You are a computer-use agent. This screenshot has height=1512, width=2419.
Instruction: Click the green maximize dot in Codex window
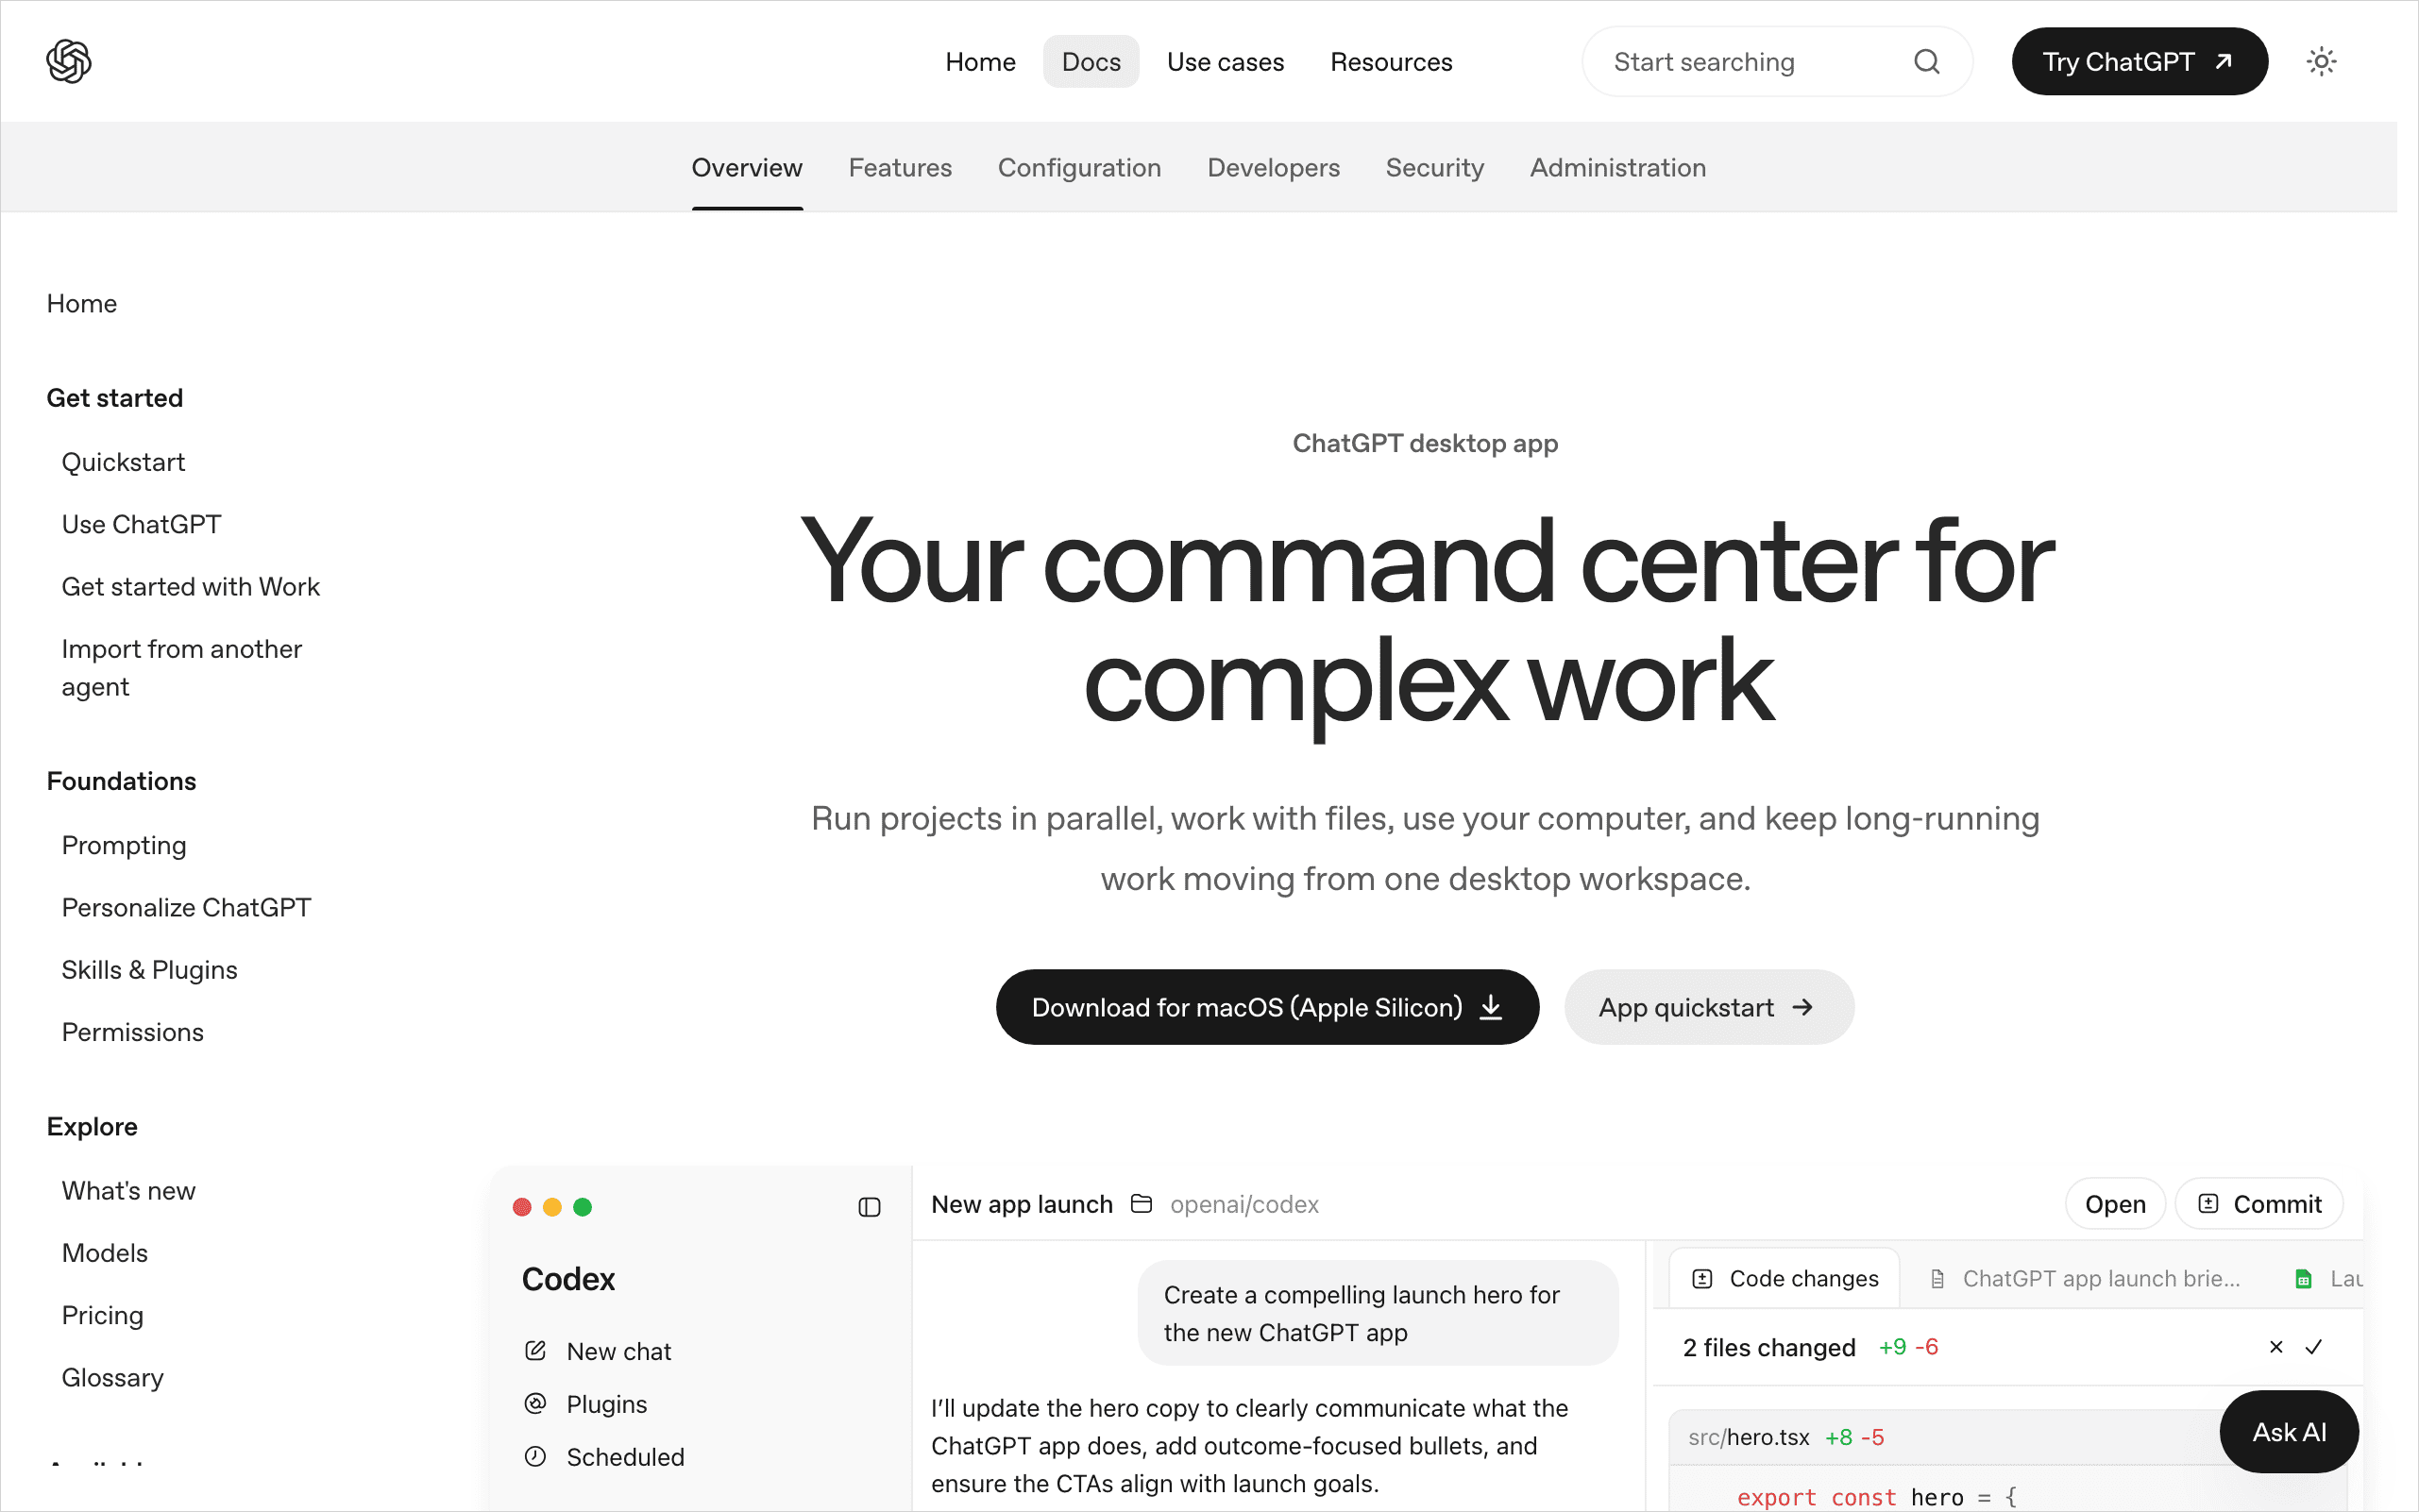[x=583, y=1207]
